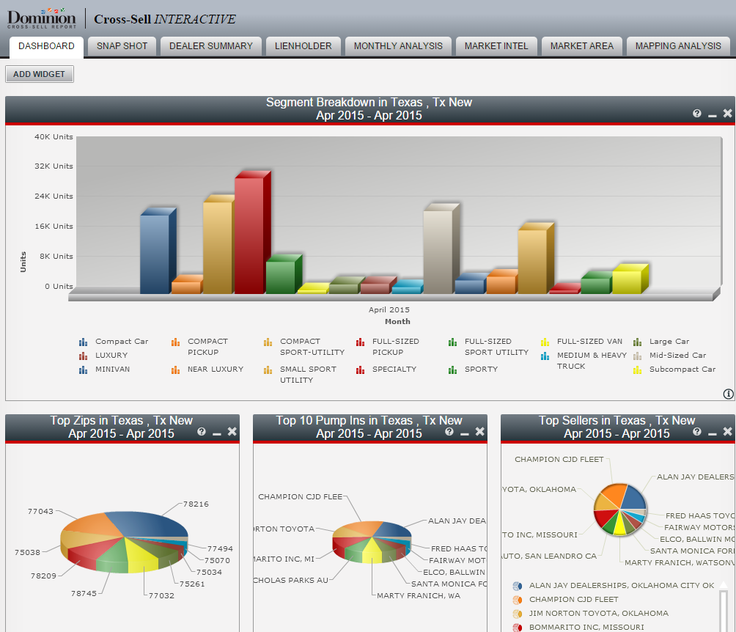Switch to the SNAP SHOT tab
Viewport: 736px width, 632px height.
point(122,46)
